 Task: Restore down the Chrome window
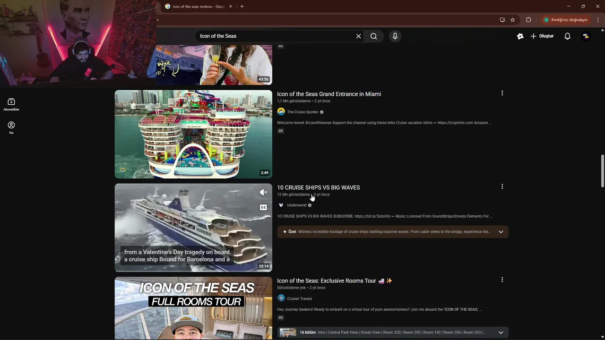pos(583,6)
